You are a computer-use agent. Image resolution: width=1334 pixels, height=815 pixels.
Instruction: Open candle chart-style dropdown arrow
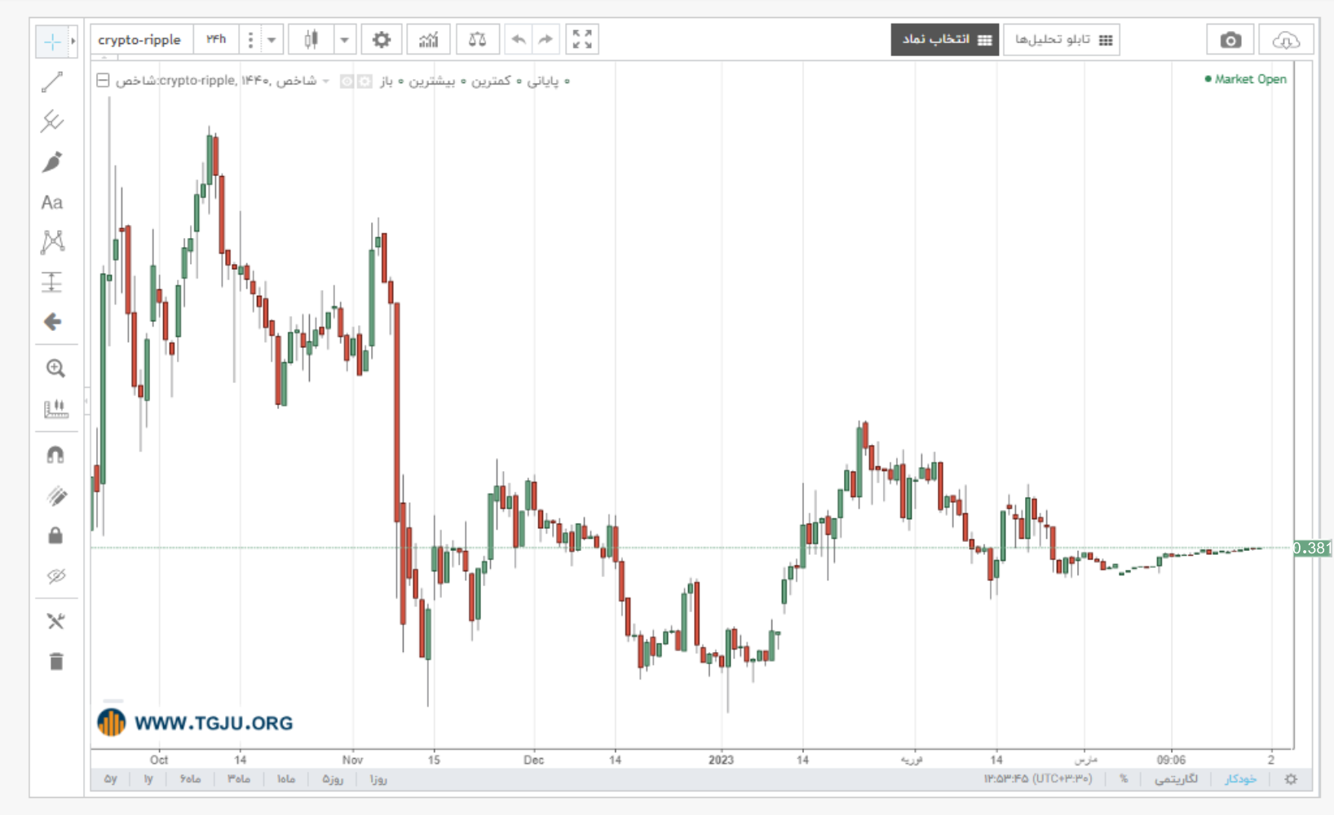[345, 39]
